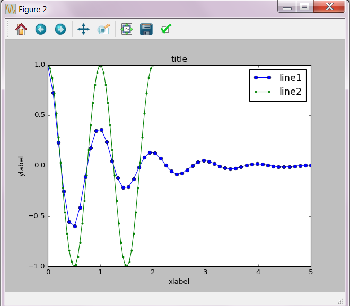Open figure options via green checkmark icon

click(x=166, y=29)
